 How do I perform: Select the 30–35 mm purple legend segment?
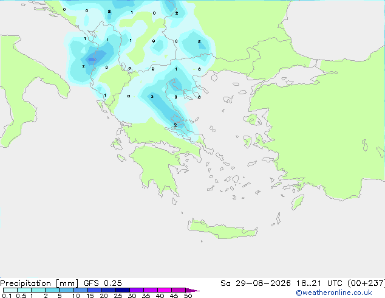[x=137, y=290]
